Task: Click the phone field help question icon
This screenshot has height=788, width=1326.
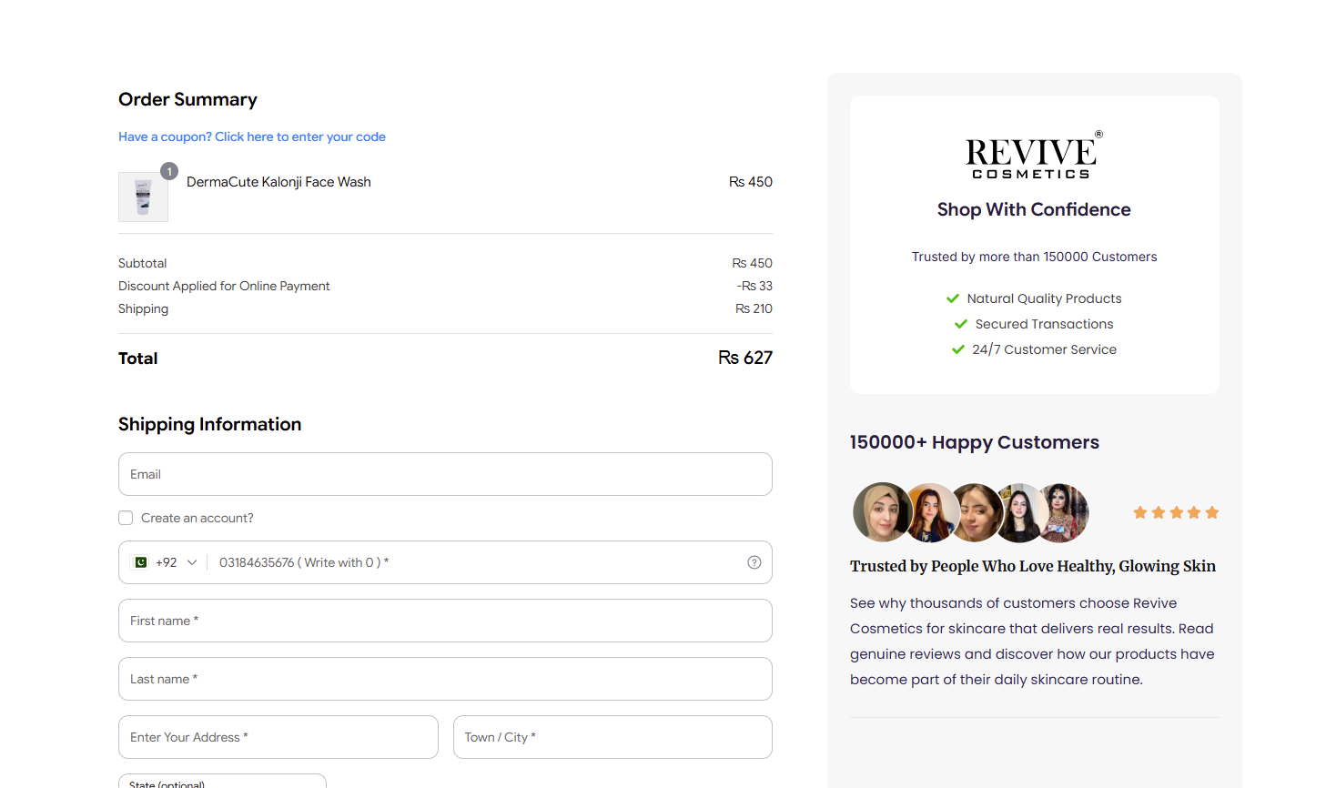Action: pos(754,562)
